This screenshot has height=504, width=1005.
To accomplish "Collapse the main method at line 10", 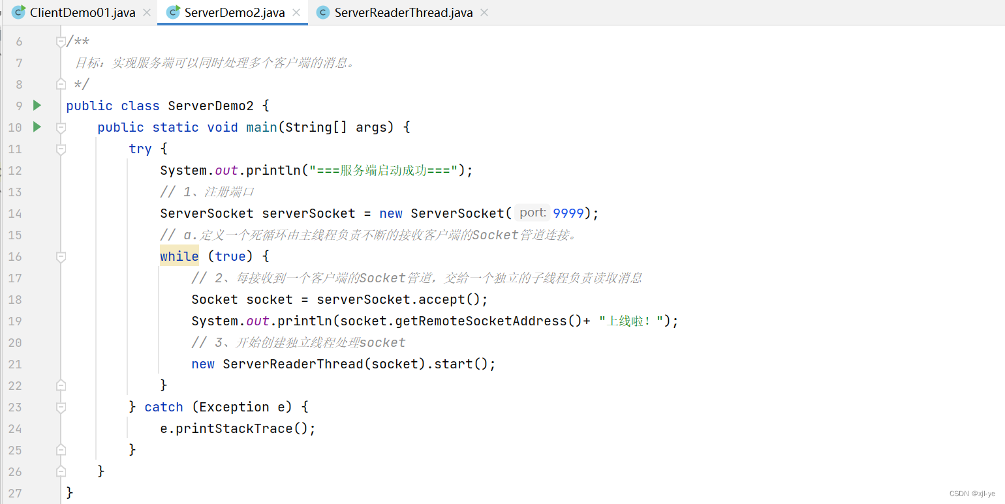I will 61,127.
